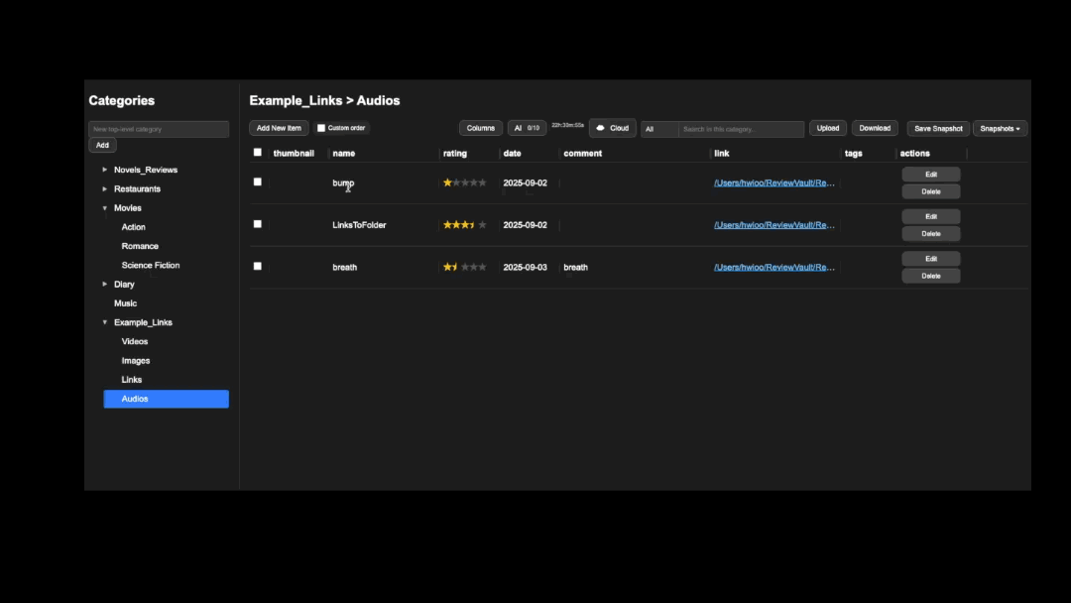
Task: Click the Upload button
Action: tap(827, 128)
